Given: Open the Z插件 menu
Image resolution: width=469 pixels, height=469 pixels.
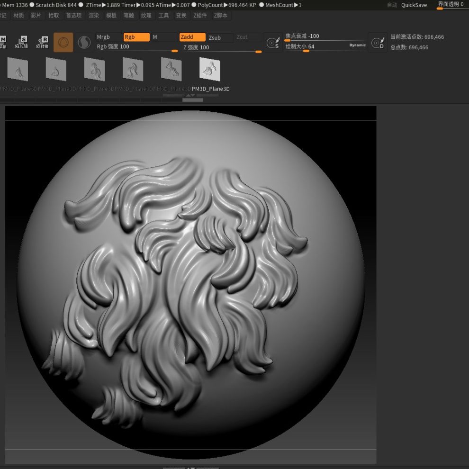Looking at the screenshot, I should click(200, 16).
